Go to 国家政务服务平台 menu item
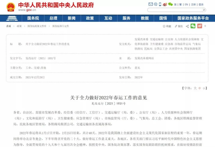The width and height of the screenshot is (215, 147). click(x=193, y=18)
